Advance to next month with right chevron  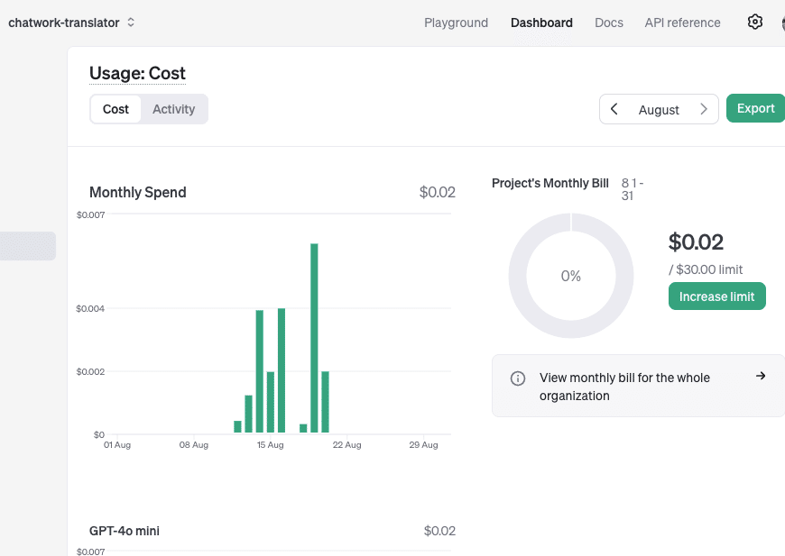(x=704, y=109)
